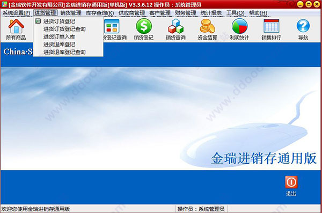Select 进货订单入库 menu entry
This screenshot has height=213, width=322.
point(68,37)
